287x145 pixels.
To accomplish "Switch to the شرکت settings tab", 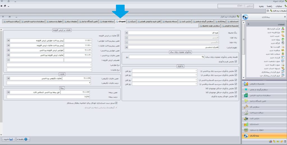I will 131,21.
